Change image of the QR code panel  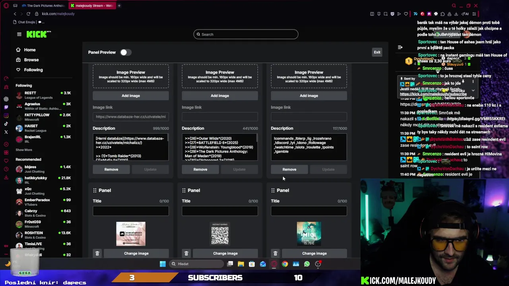point(225,253)
